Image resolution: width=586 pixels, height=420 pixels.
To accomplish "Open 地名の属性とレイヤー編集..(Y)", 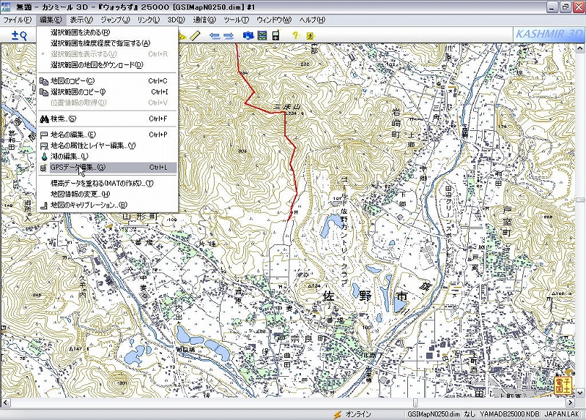I will click(x=107, y=146).
